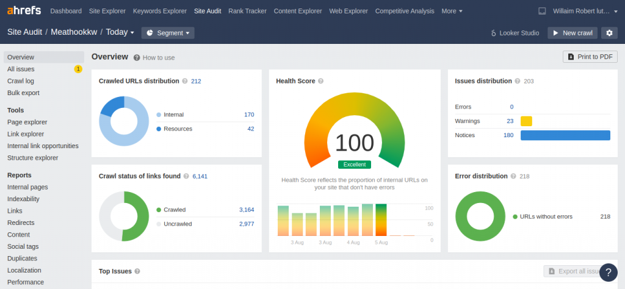Click How to use help icon
The height and width of the screenshot is (289, 625).
(137, 58)
